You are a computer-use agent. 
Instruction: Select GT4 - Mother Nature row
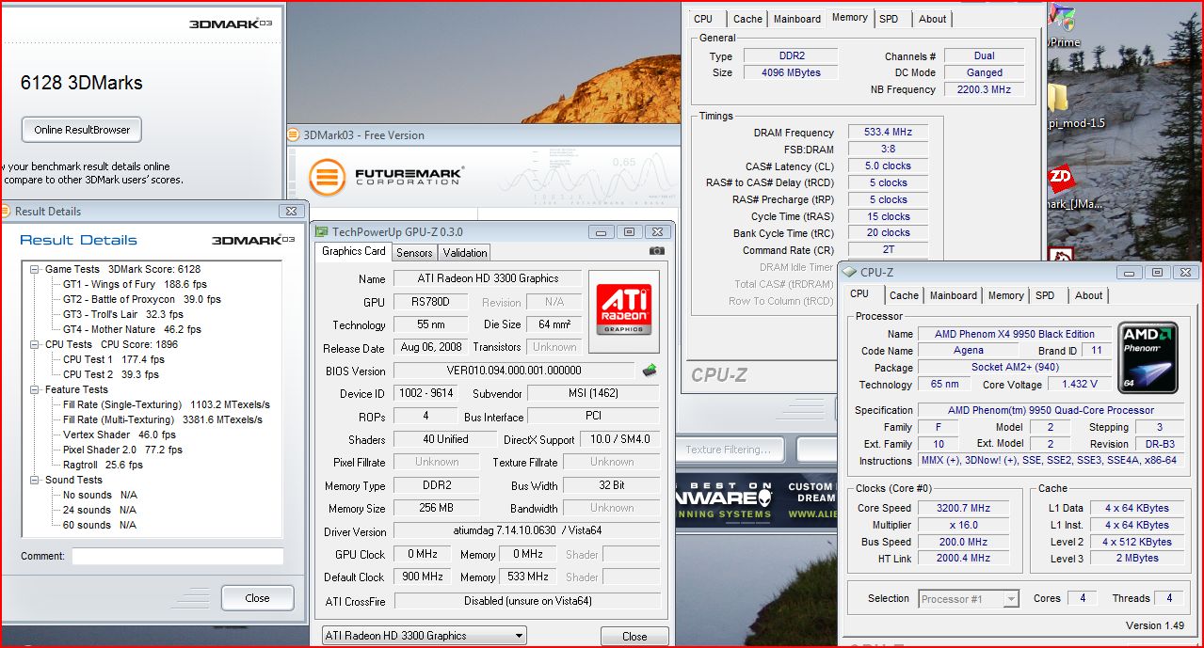point(132,329)
